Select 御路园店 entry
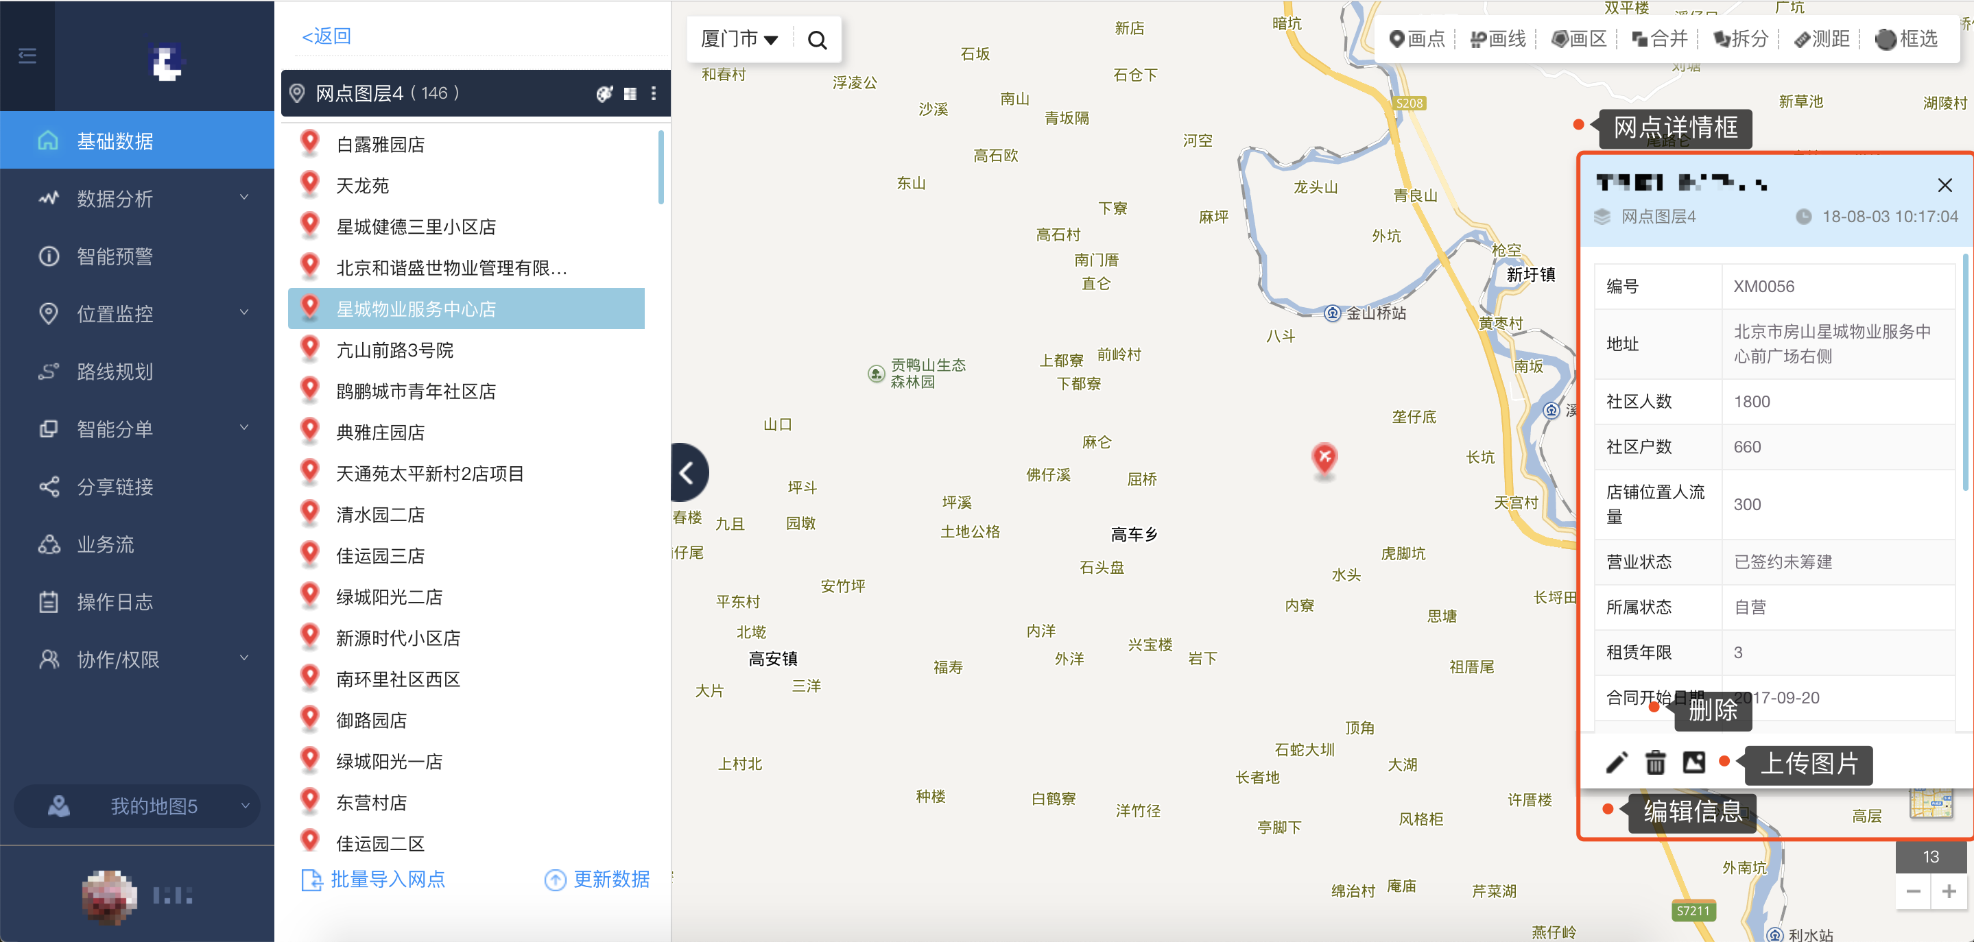This screenshot has height=942, width=1974. (x=466, y=720)
